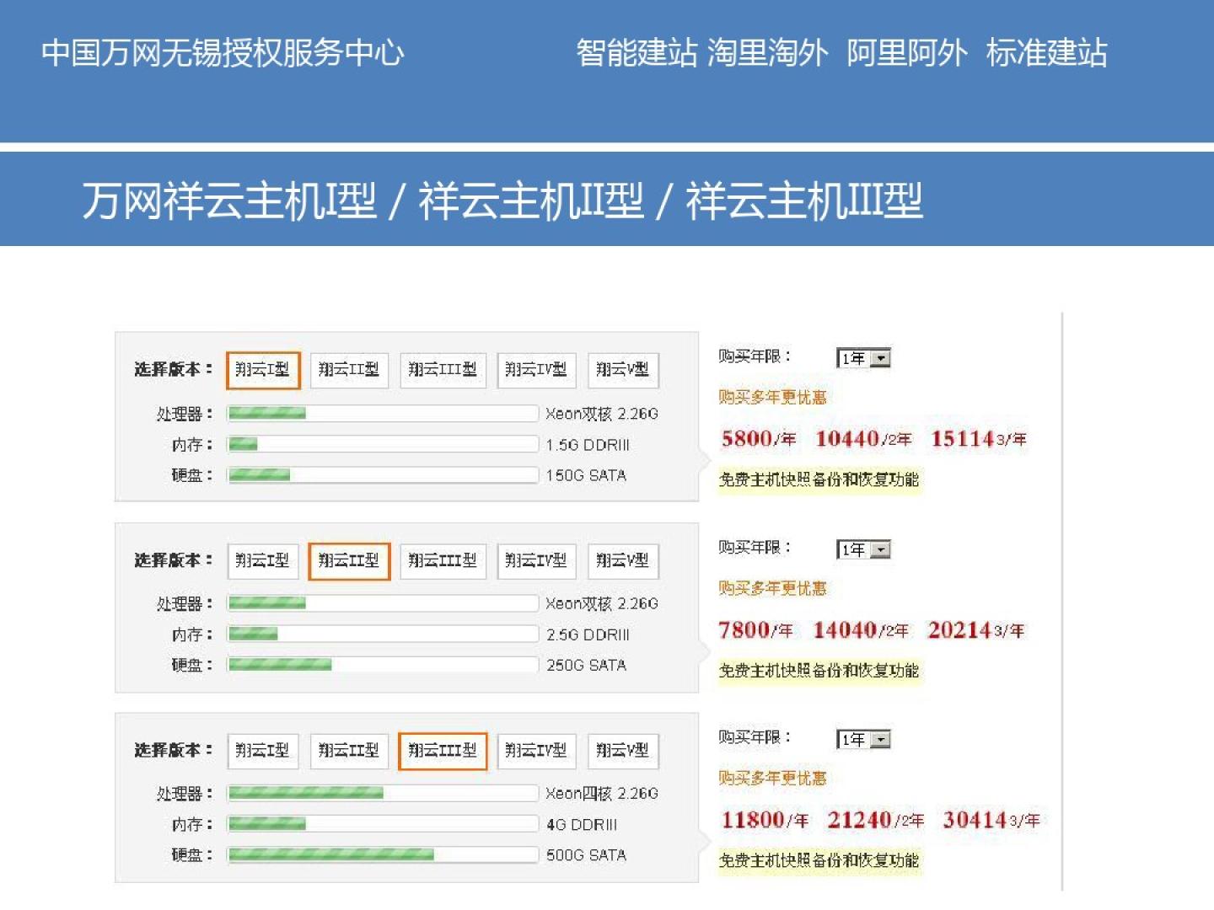Viewport: 1214px width, 910px height.
Task: Click 免费主机快照备份和恢复功能 note below 7800/年
Action: point(819,671)
